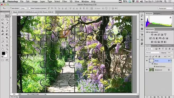The image size is (174, 98).
Task: Add a Brightness/Contrast adjustment
Action: tap(152, 35)
